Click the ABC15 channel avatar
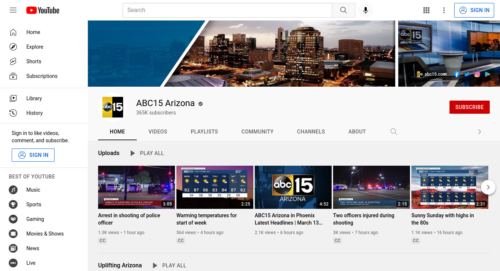Screen dimensions: 500x271 point(113,107)
